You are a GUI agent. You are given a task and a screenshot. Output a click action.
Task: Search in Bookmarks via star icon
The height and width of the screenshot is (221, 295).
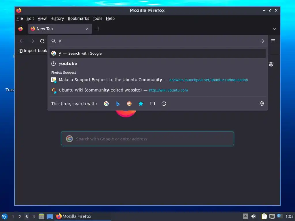pyautogui.click(x=141, y=104)
